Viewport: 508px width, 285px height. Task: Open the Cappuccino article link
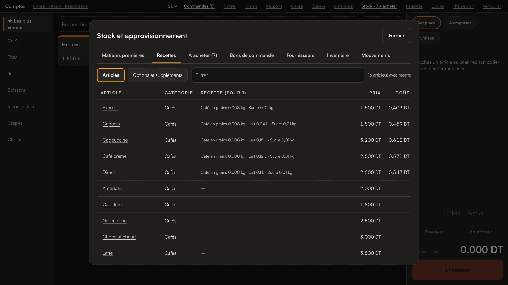tap(115, 140)
